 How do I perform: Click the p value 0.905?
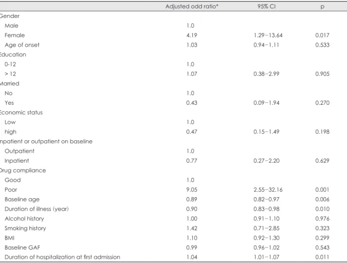point(322,74)
